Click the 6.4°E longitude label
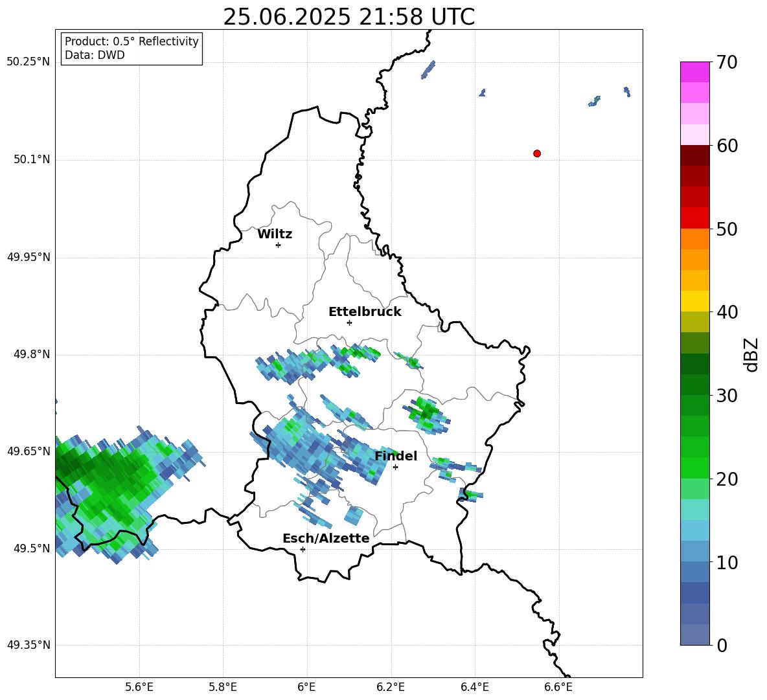The width and height of the screenshot is (767, 700). tap(474, 687)
